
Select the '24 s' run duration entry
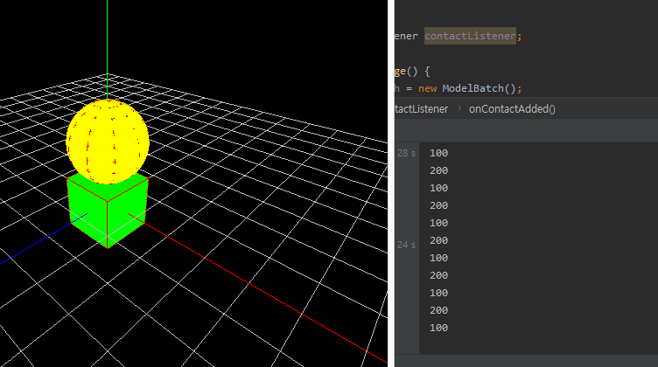(406, 245)
